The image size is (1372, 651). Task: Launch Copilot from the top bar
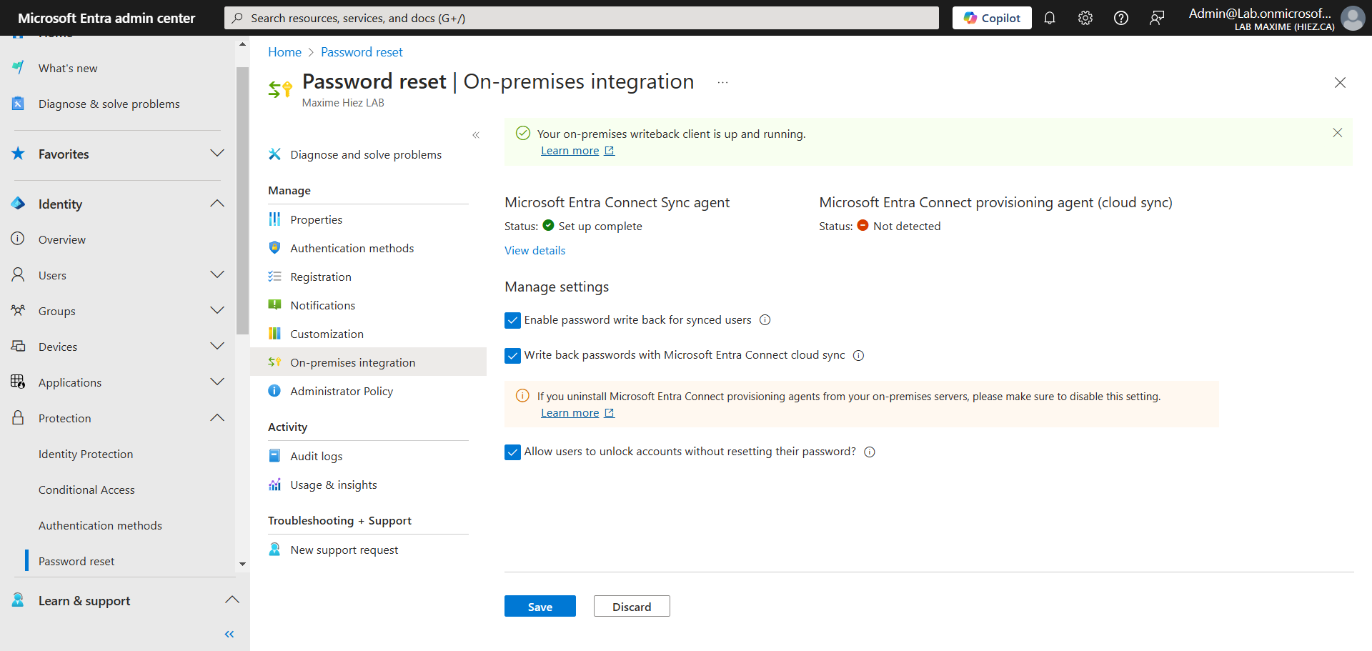click(991, 18)
